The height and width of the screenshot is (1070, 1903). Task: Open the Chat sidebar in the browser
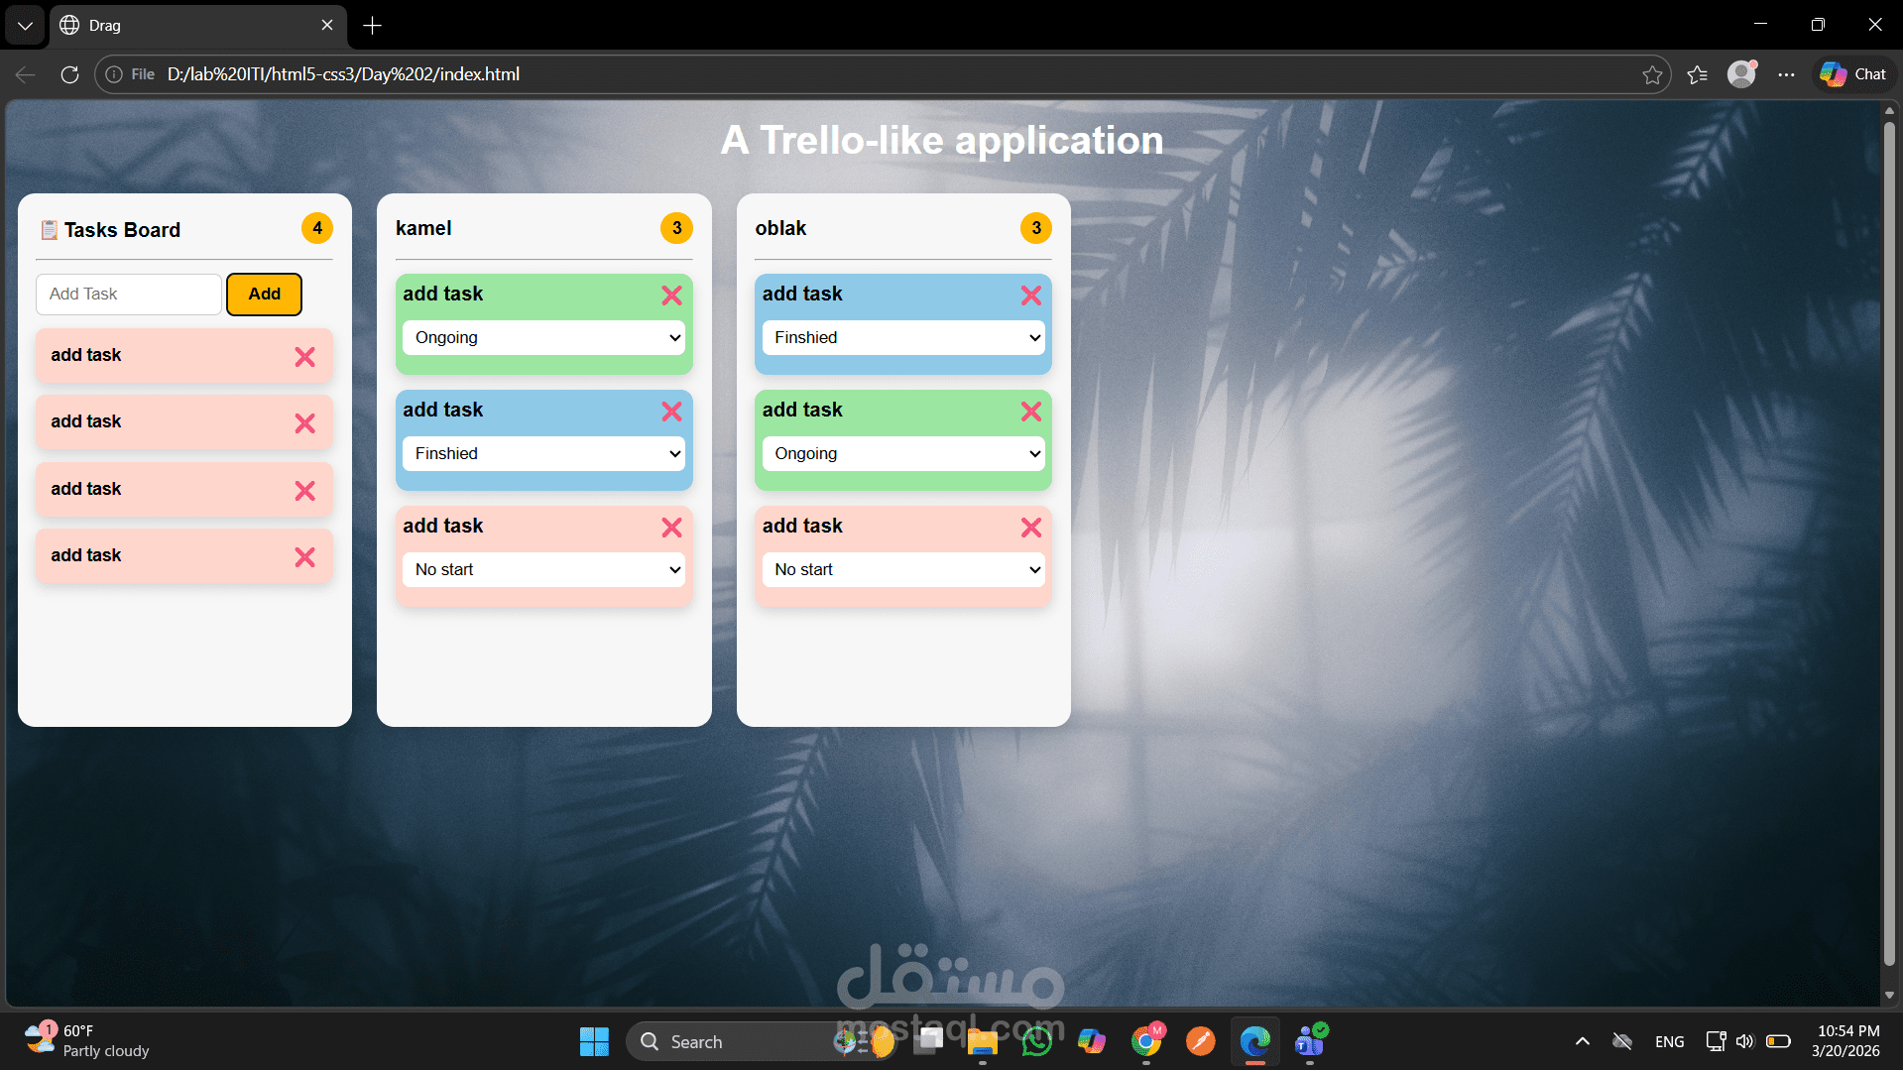click(x=1852, y=73)
